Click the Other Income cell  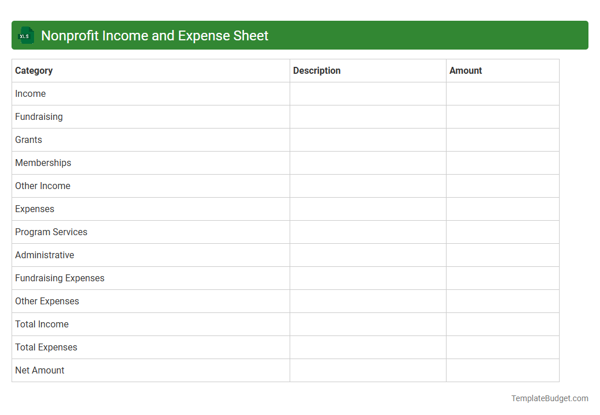[43, 186]
